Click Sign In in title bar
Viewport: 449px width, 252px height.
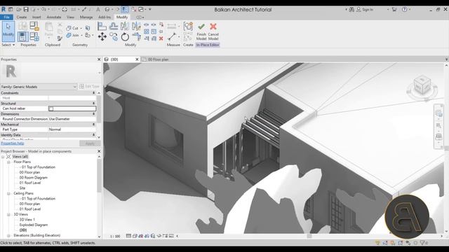[365, 10]
